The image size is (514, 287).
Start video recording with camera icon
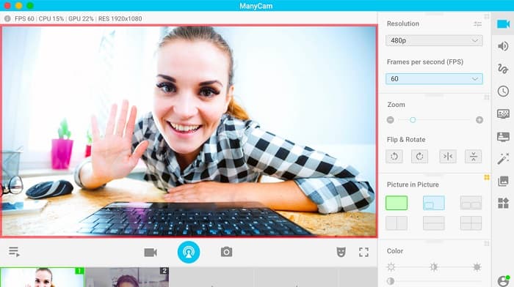[151, 253]
